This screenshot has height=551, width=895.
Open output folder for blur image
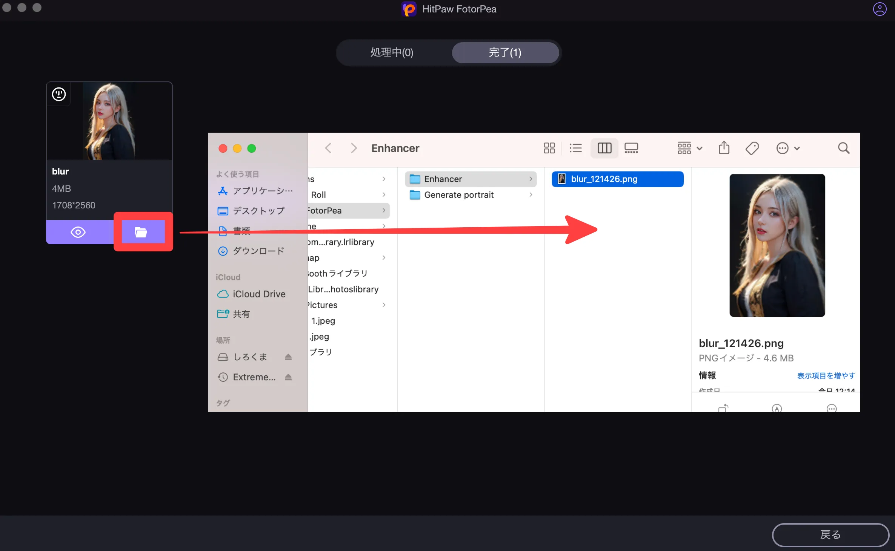pyautogui.click(x=141, y=232)
